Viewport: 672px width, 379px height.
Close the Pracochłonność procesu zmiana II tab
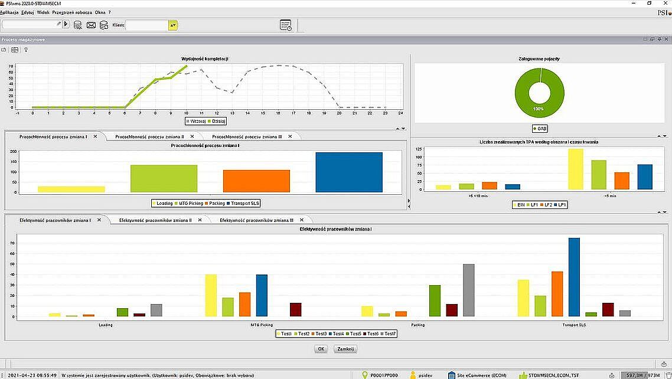click(192, 136)
